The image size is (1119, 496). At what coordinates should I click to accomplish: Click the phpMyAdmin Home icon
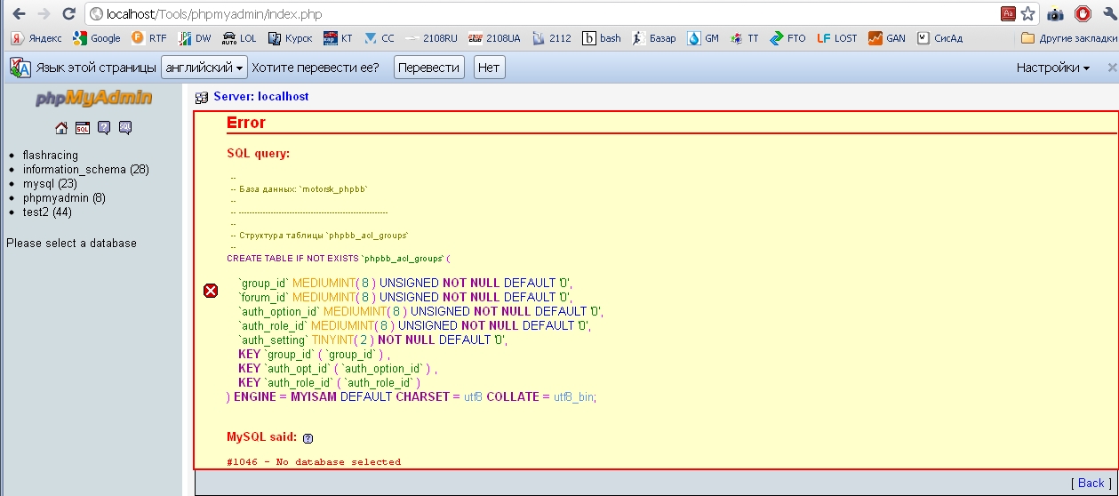pyautogui.click(x=61, y=128)
